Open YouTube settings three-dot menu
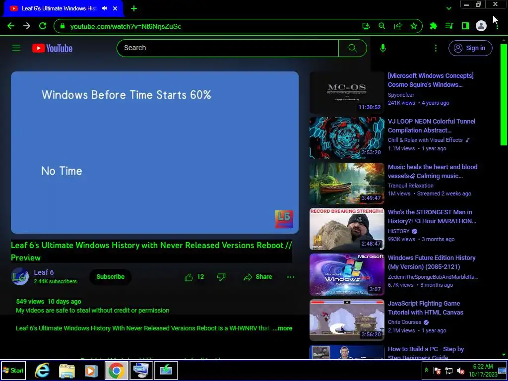Image resolution: width=508 pixels, height=381 pixels. click(436, 48)
